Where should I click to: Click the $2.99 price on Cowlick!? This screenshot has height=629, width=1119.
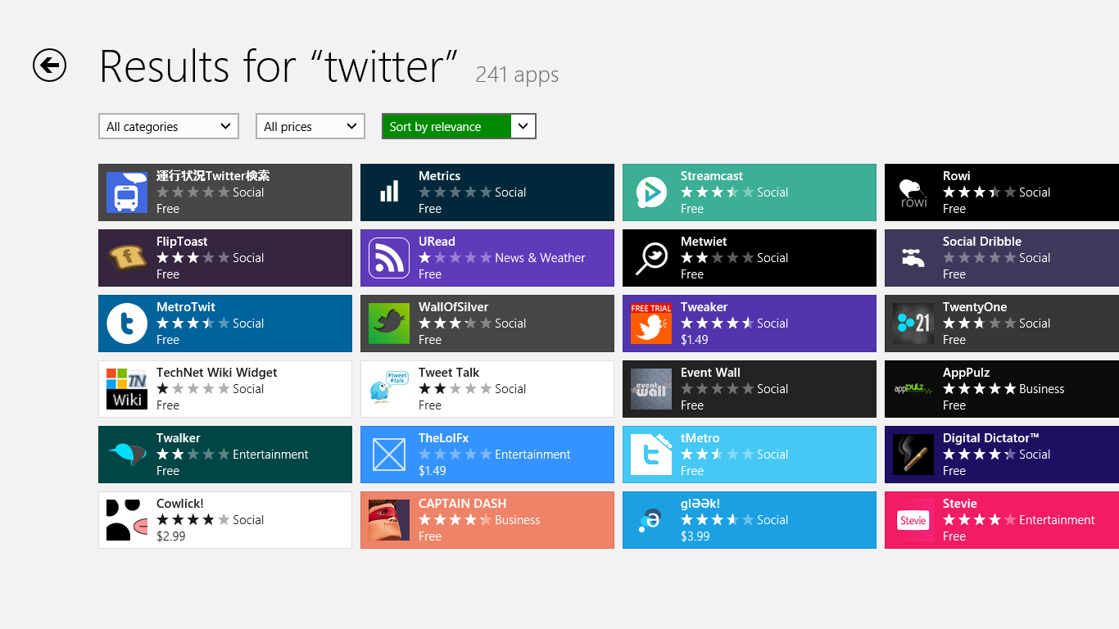(x=171, y=536)
